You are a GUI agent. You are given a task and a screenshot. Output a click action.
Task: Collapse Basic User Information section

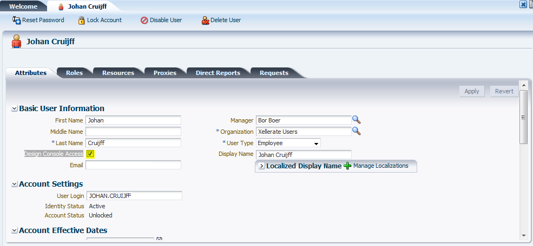click(x=14, y=109)
